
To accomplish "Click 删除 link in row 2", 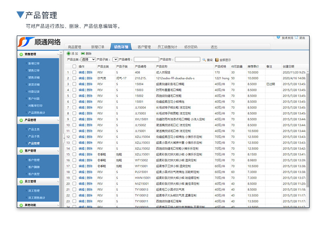I will pos(89,78).
